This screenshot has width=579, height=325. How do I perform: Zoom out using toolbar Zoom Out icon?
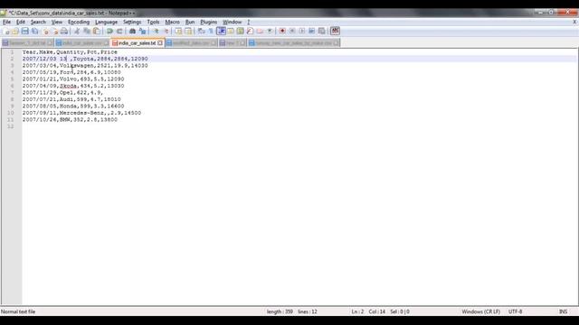166,31
